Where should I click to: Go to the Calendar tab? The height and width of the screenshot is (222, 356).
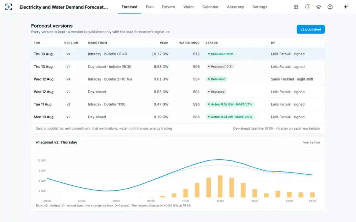tap(211, 7)
